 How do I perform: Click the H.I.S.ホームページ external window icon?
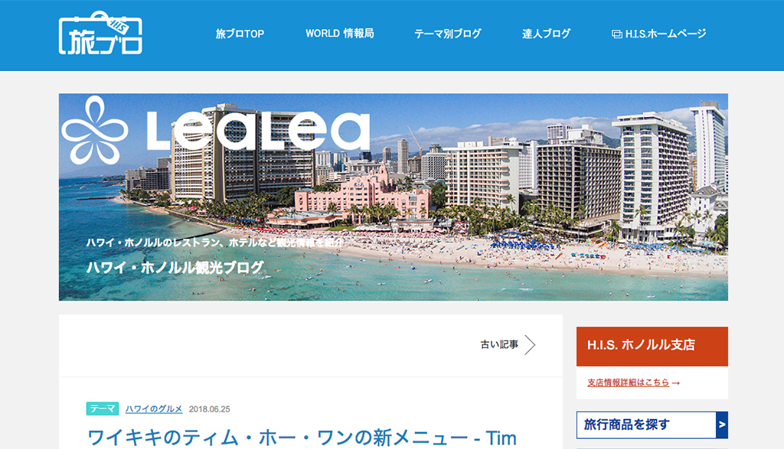pyautogui.click(x=616, y=34)
